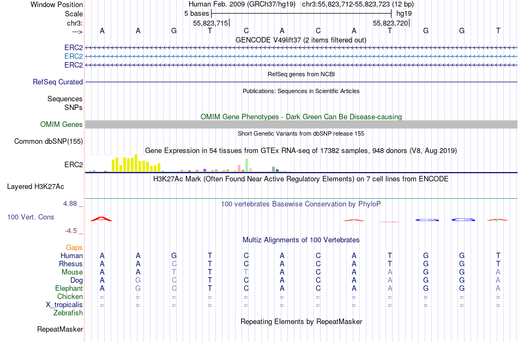Viewport: 518px width, 342px height.
Task: Select the Human species label
Action: [71, 255]
